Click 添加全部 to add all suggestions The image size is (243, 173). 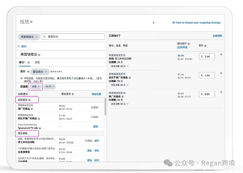pos(96,94)
